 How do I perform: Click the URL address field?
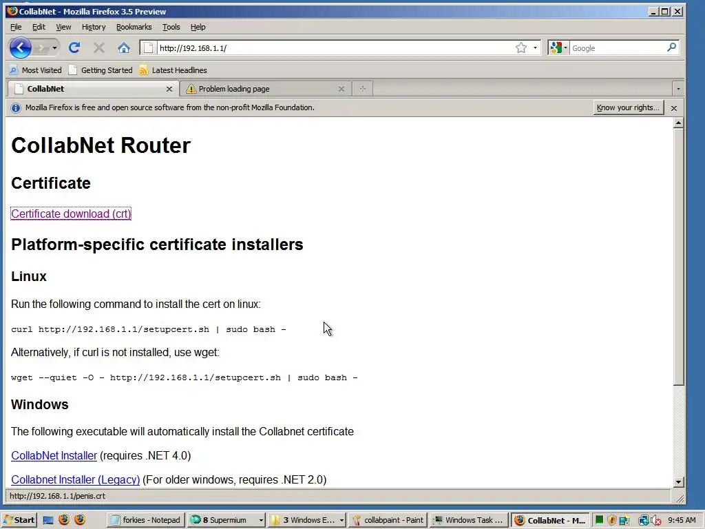coord(335,48)
